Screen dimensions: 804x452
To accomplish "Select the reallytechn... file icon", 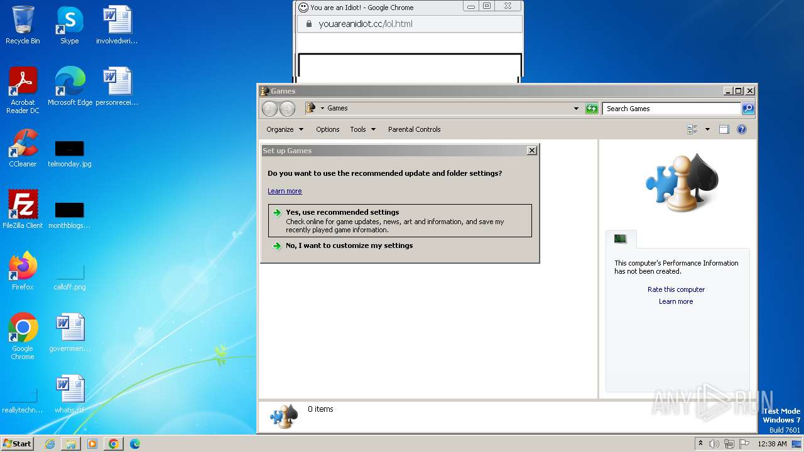I will point(23,400).
